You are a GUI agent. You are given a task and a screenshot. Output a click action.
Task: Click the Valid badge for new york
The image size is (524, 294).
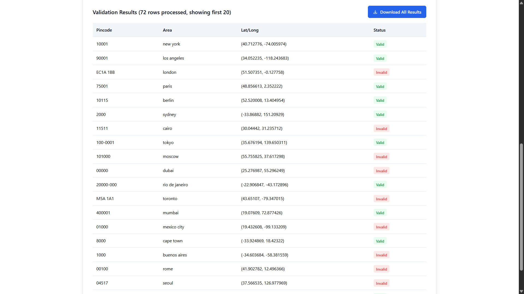tap(380, 44)
